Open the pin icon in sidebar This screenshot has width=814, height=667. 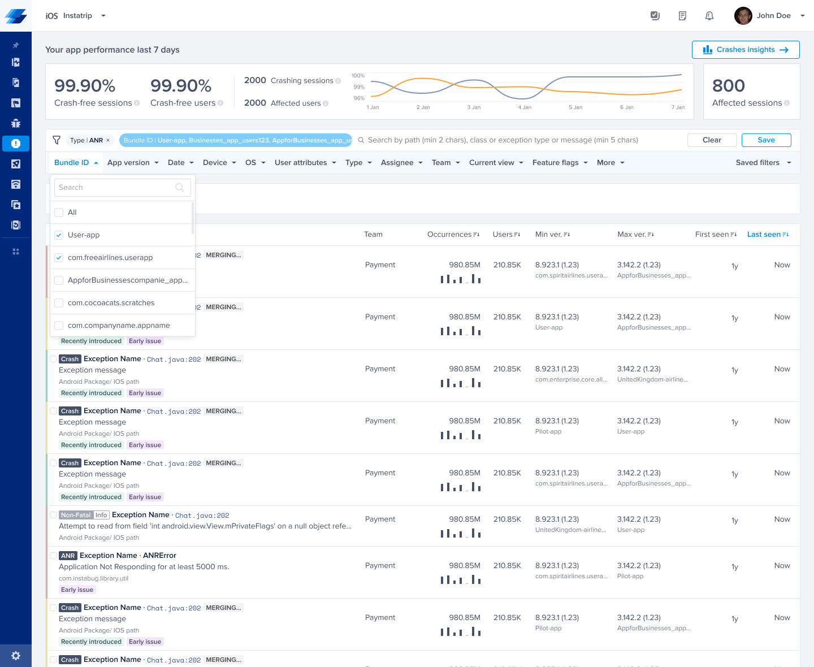[16, 45]
